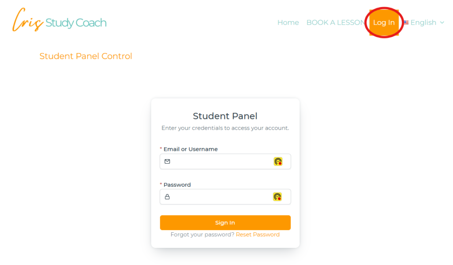Open the Reset Password link
The height and width of the screenshot is (265, 453).
point(257,234)
